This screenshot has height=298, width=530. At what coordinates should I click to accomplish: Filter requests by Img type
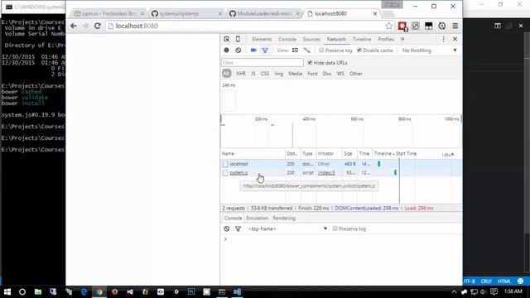(x=278, y=74)
